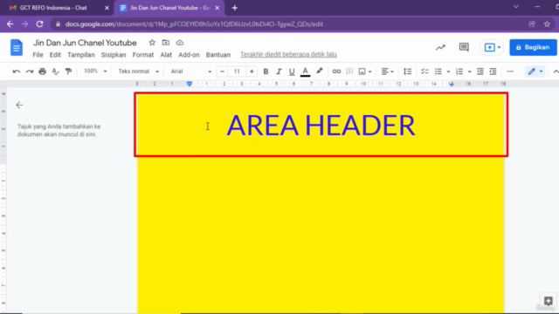Toggle italic formatting

279,72
